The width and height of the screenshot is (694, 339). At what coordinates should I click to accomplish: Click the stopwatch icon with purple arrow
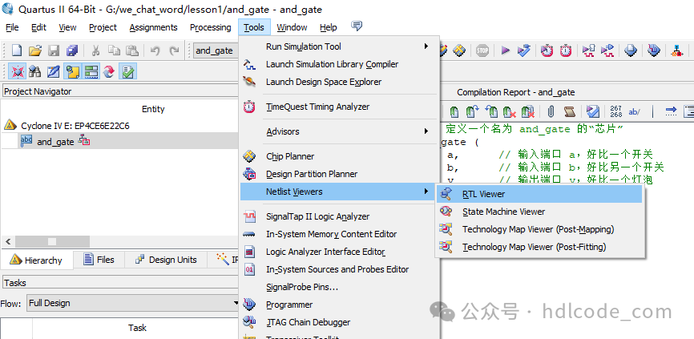pyautogui.click(x=547, y=50)
